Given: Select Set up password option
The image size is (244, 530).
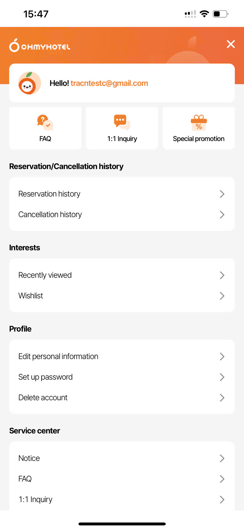Looking at the screenshot, I should point(45,377).
